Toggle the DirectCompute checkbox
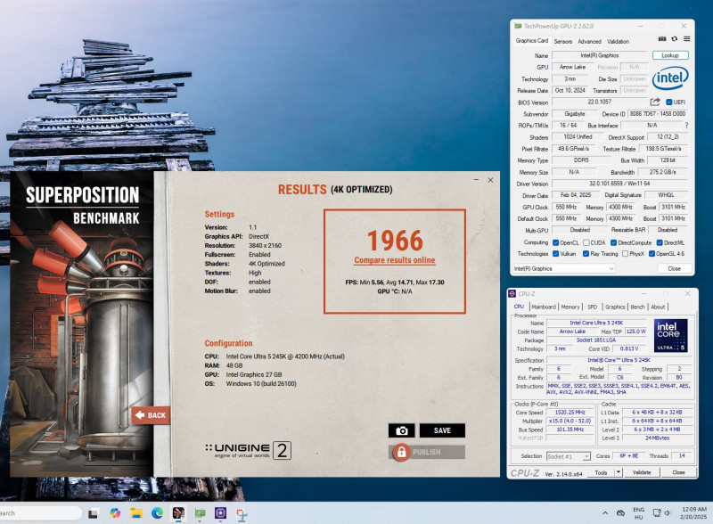 [613, 242]
